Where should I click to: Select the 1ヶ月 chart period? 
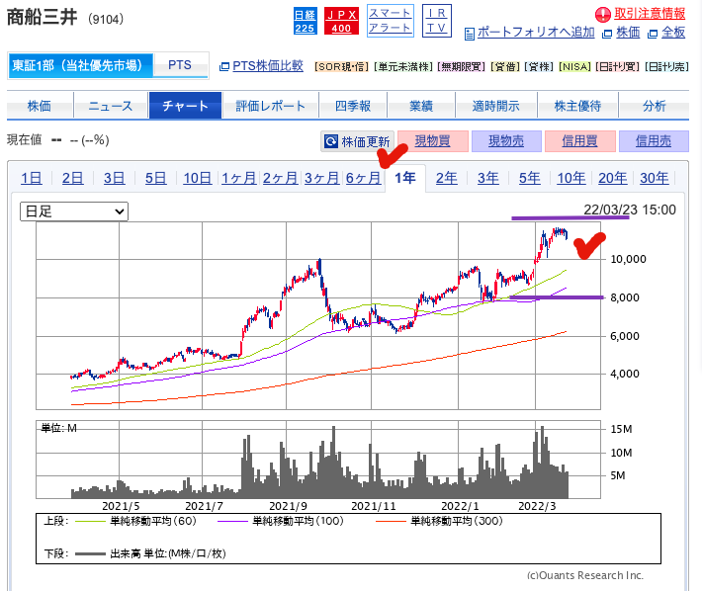pos(239,178)
